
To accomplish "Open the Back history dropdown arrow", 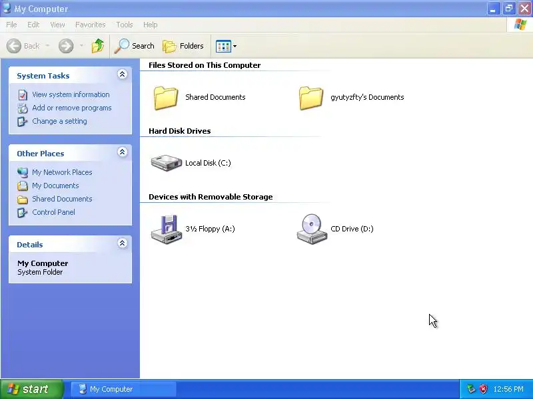I will [x=47, y=46].
